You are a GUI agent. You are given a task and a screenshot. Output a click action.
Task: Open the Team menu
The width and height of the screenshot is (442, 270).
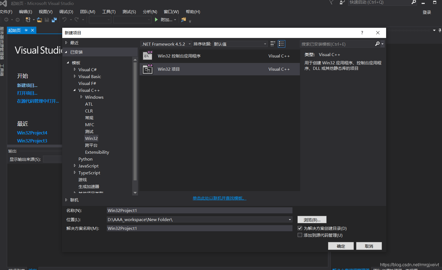(88, 12)
